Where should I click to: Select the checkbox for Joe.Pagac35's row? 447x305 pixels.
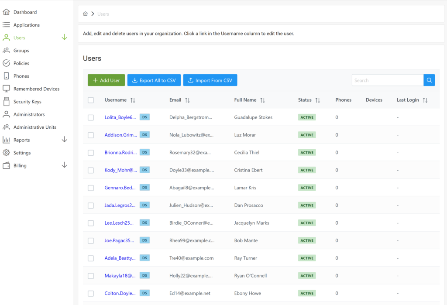click(x=91, y=240)
